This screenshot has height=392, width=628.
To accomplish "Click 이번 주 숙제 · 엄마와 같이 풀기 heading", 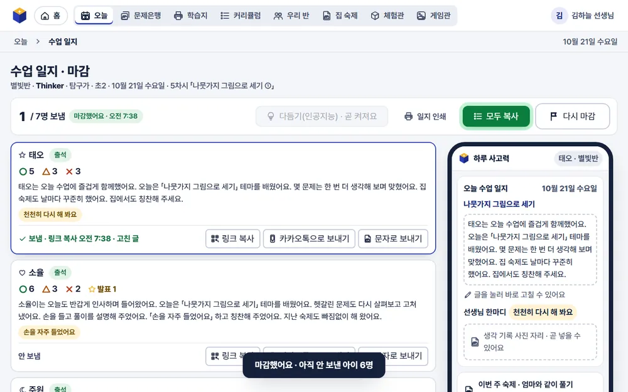I will tap(526, 384).
